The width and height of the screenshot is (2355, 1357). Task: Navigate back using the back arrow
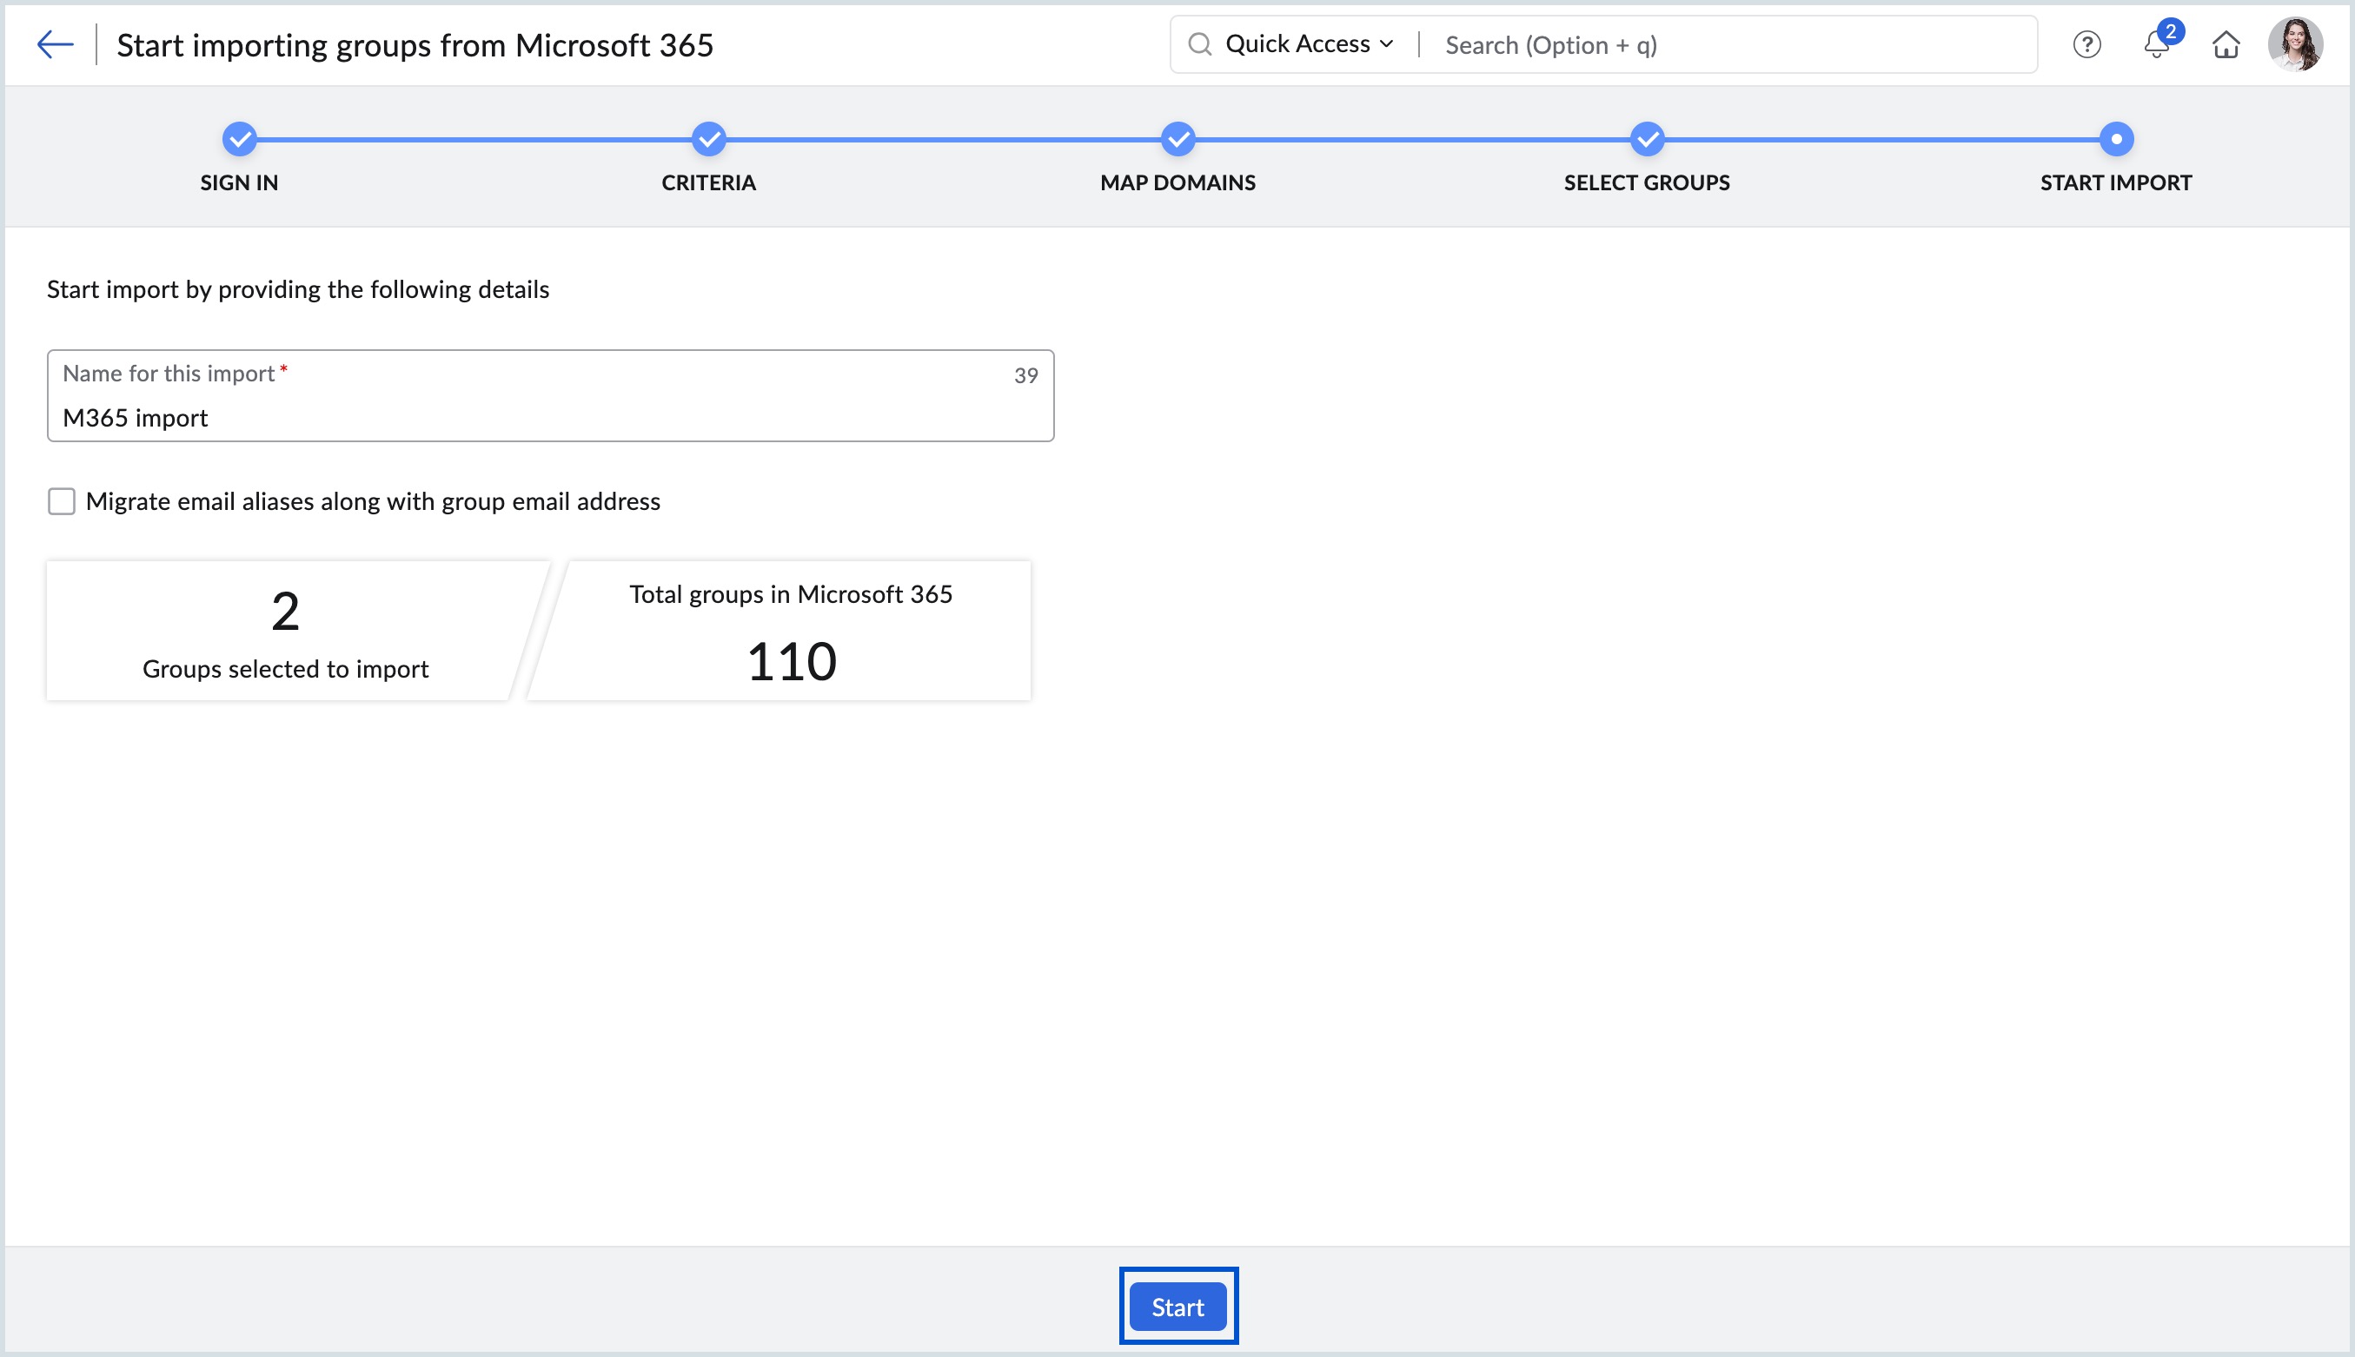(55, 43)
